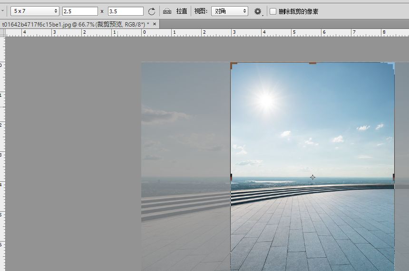The height and width of the screenshot is (271, 409).
Task: Close the t01642b4717f6c15be1.jpg document tab
Action: click(155, 24)
